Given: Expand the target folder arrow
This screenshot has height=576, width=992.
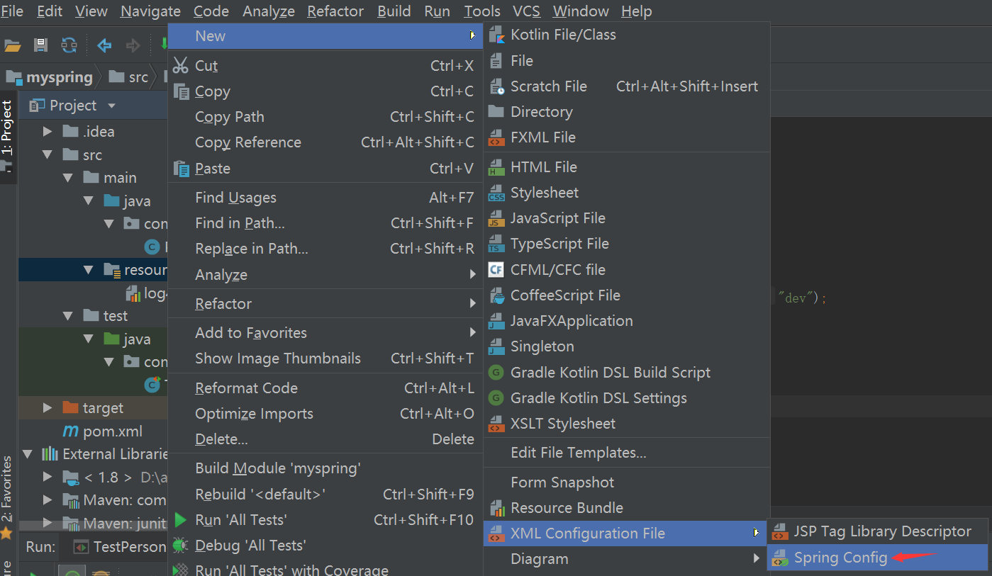Looking at the screenshot, I should tap(48, 408).
